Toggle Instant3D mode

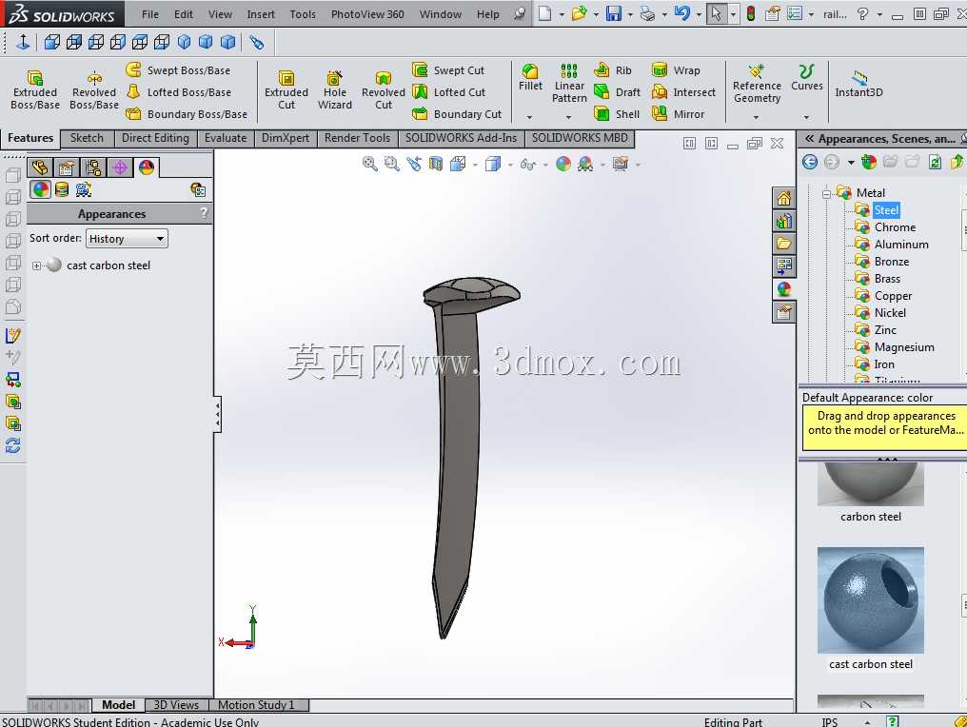tap(858, 85)
